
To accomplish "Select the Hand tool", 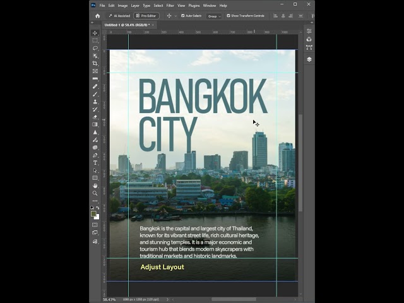I will tap(95, 186).
